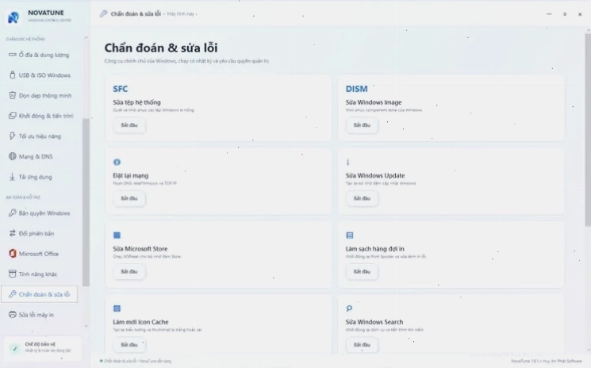Open Khởi động & tiến trình page
The image size is (591, 368).
pyautogui.click(x=39, y=116)
